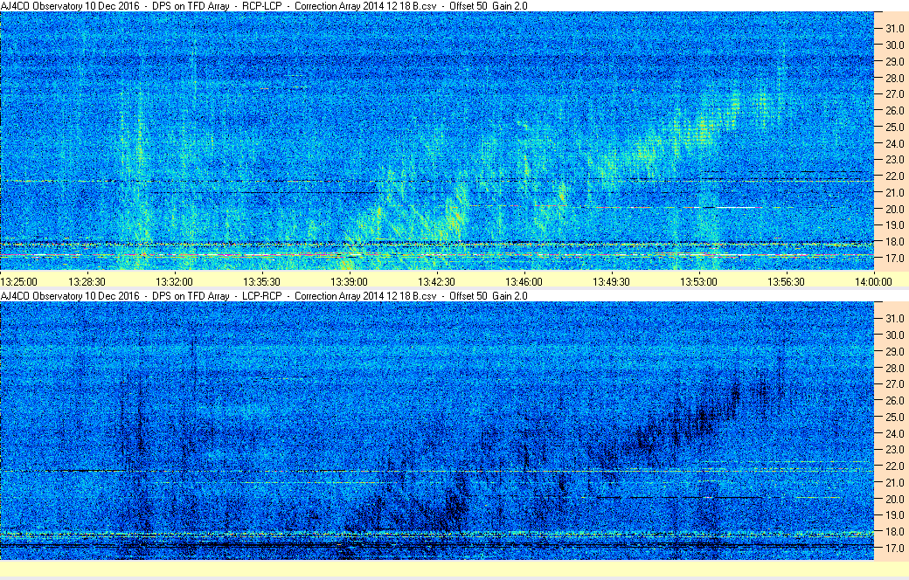Pick 27.0 frequency label on LCP-RCP plot
The image size is (909, 580).
click(894, 384)
